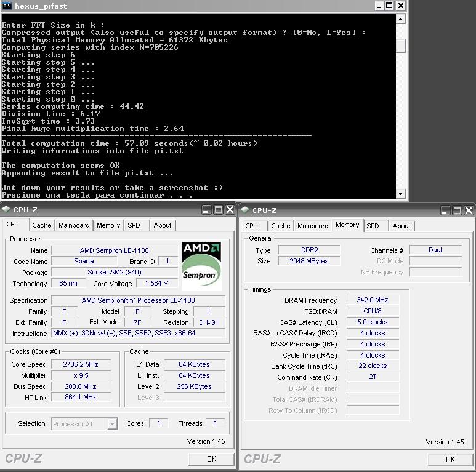
Task: Click the Core Voltage value 1.584 V
Action: pyautogui.click(x=156, y=283)
